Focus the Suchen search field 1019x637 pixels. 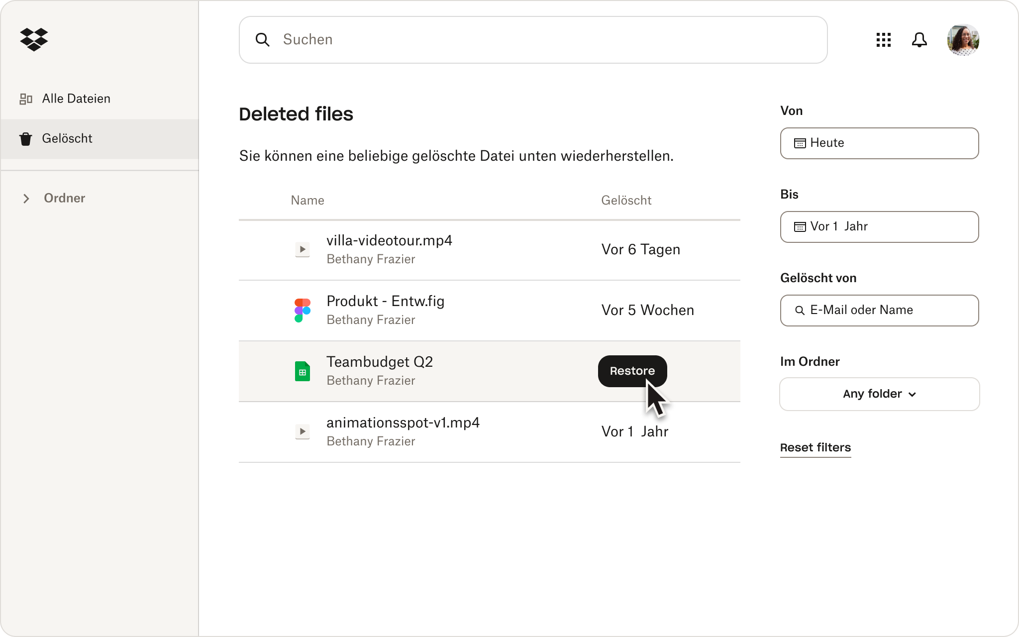pos(533,40)
